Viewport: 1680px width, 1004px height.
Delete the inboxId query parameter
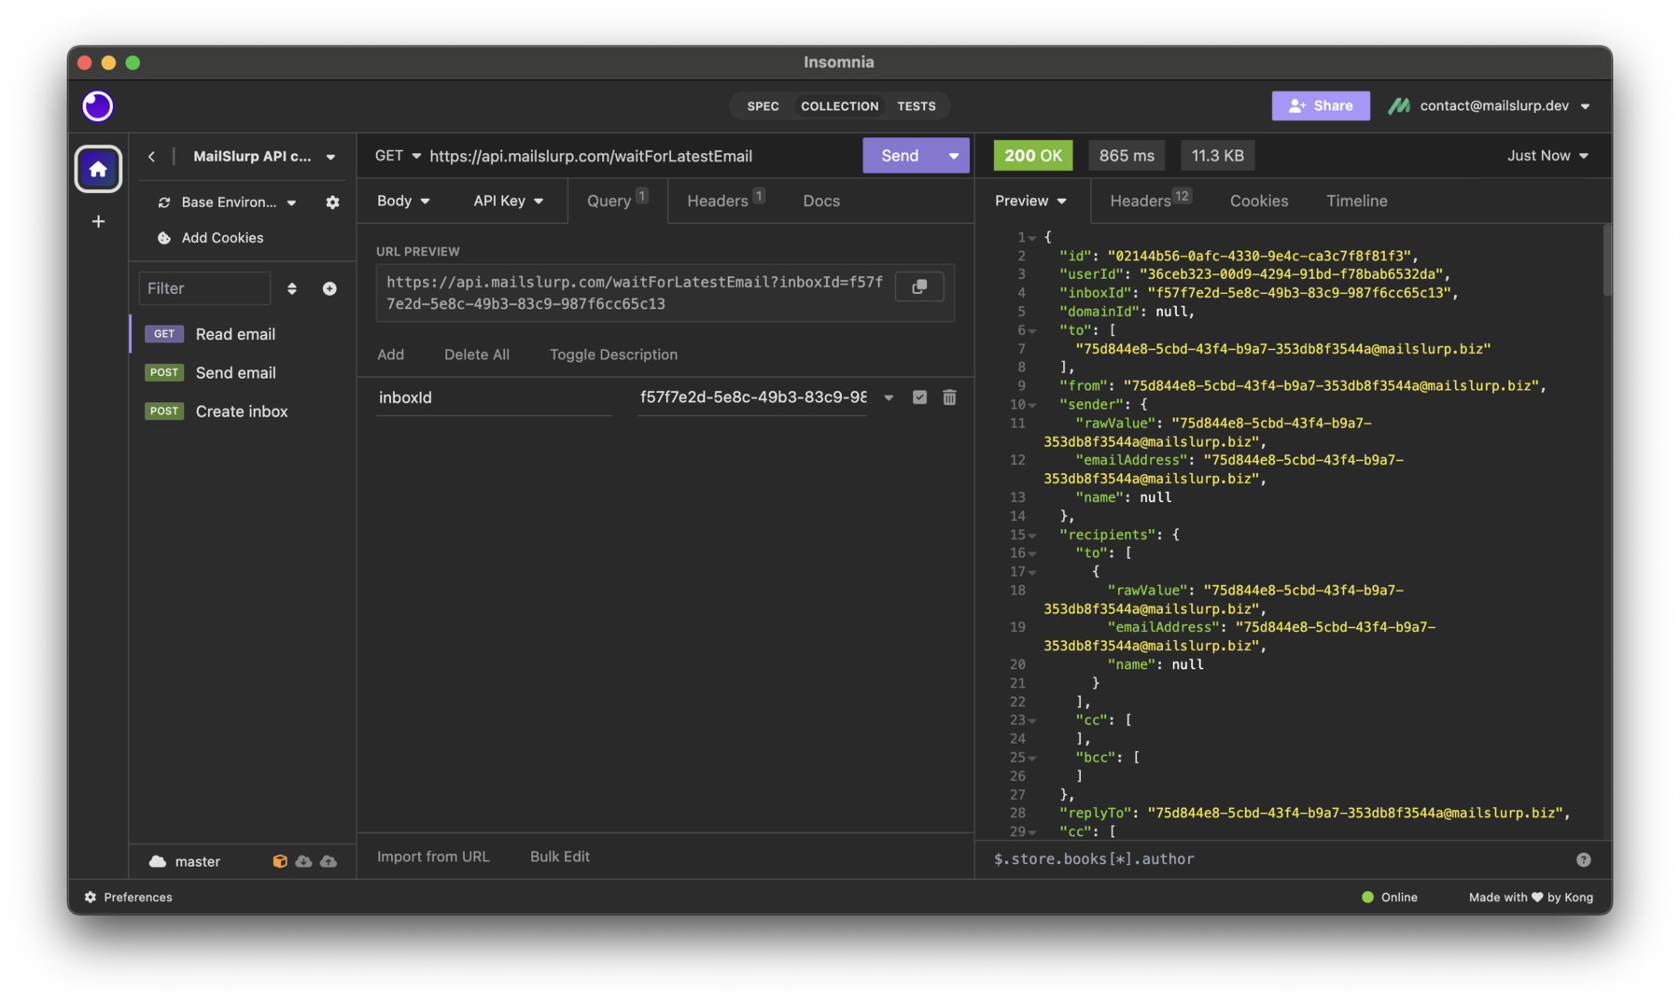click(x=949, y=397)
